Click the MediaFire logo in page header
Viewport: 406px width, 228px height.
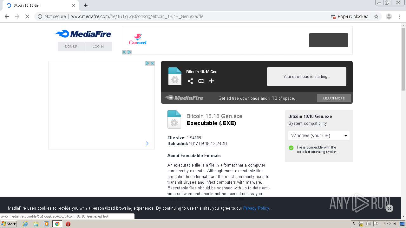[x=83, y=34]
